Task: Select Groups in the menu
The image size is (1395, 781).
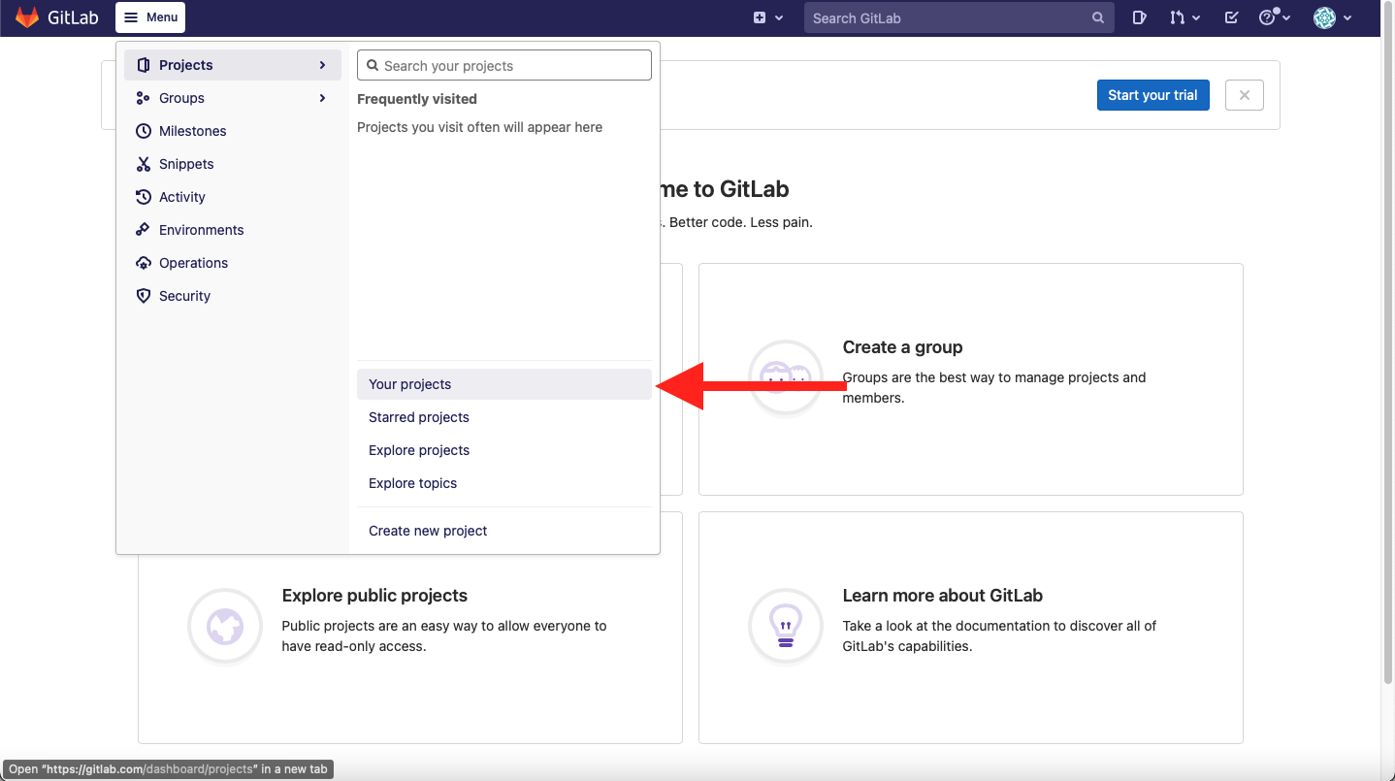Action: tap(233, 98)
